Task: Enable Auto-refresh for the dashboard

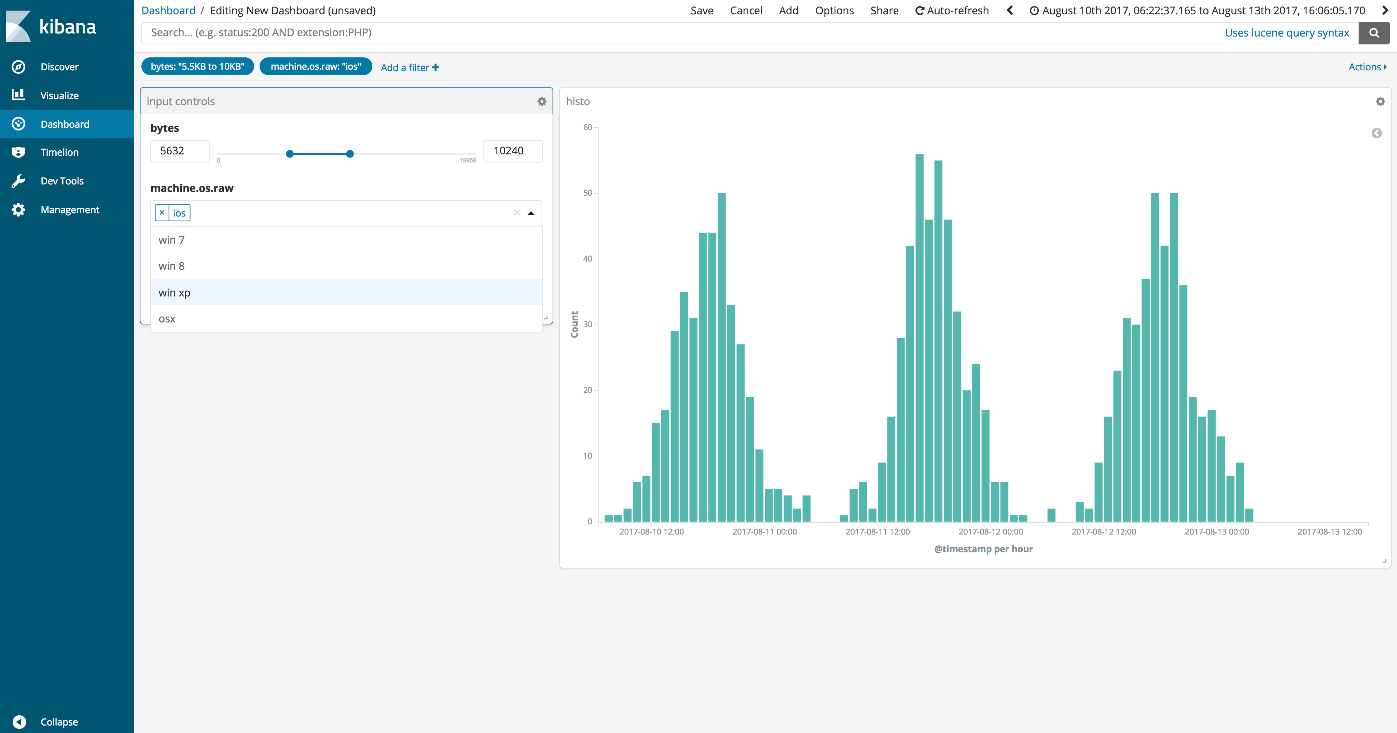Action: [952, 10]
